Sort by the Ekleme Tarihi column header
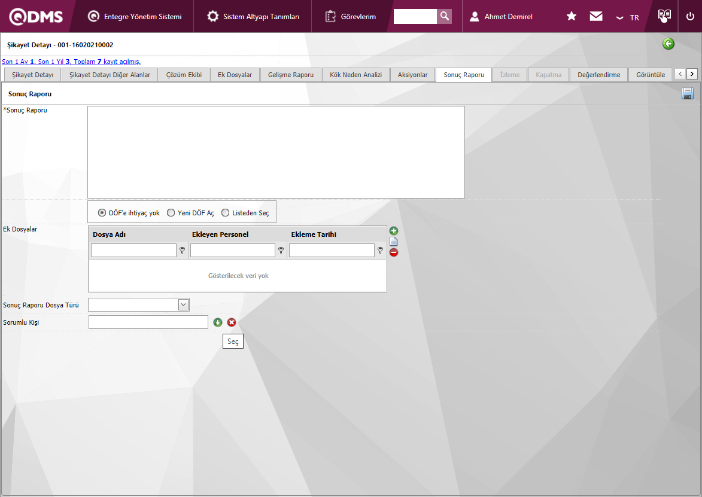This screenshot has width=702, height=497. point(314,234)
